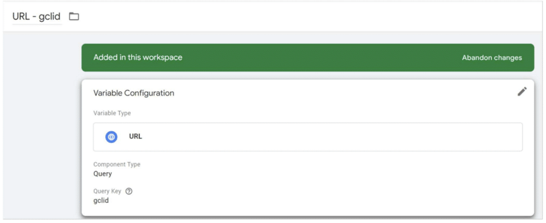Viewport: 546px width, 223px height.
Task: Click the blue globe URL icon
Action: pyautogui.click(x=111, y=137)
